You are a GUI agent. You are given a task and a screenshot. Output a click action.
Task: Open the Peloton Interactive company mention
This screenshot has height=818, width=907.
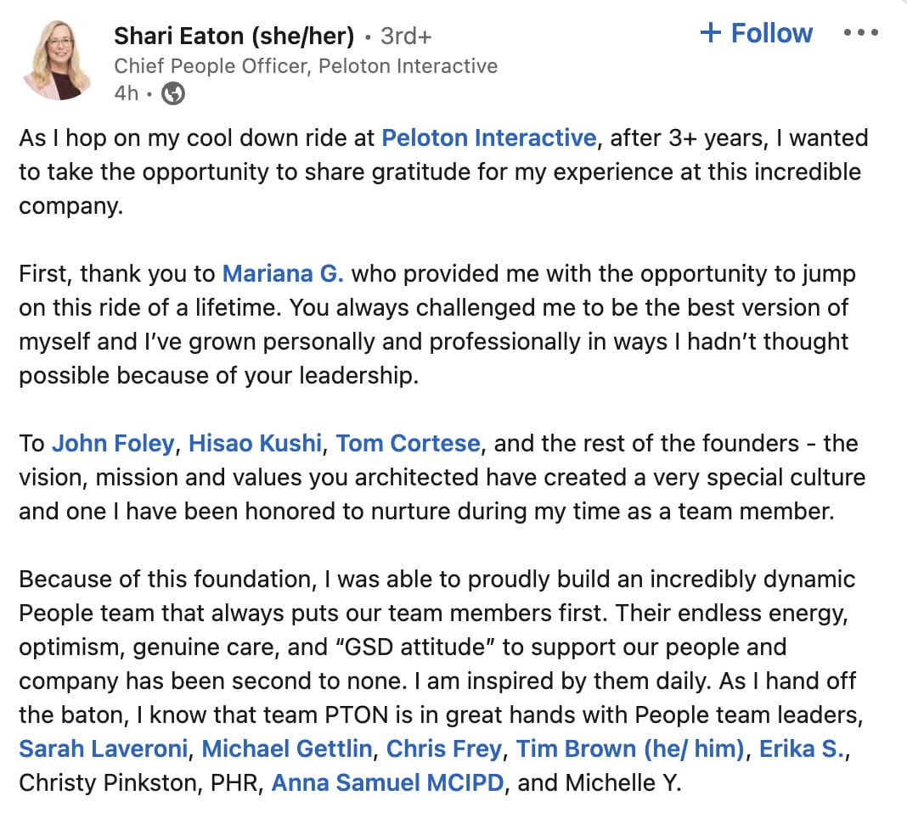coord(489,138)
